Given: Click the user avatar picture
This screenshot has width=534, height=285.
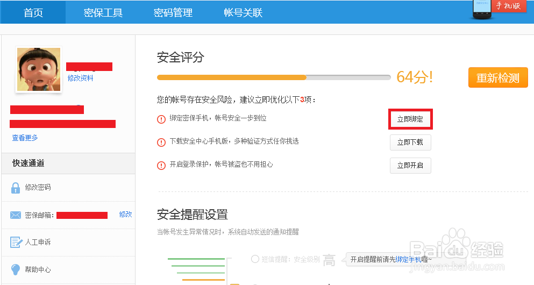Looking at the screenshot, I should 39,69.
